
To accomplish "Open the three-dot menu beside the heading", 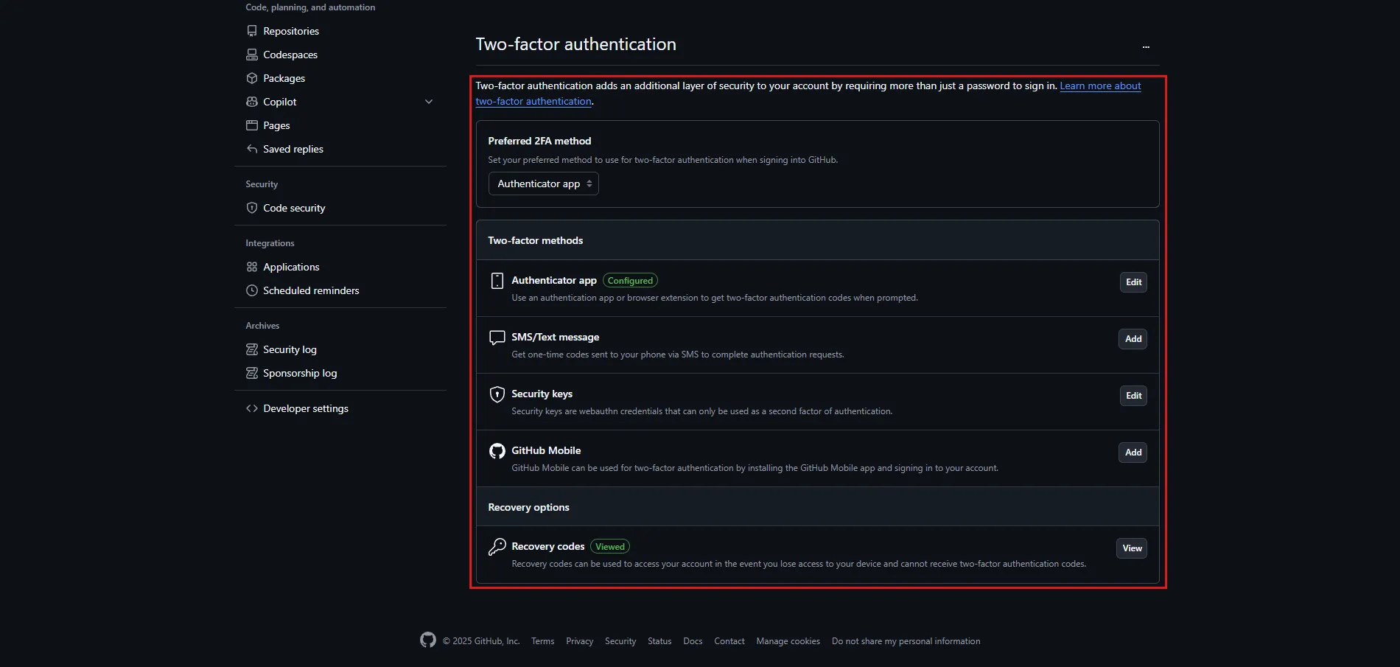I will 1146,46.
